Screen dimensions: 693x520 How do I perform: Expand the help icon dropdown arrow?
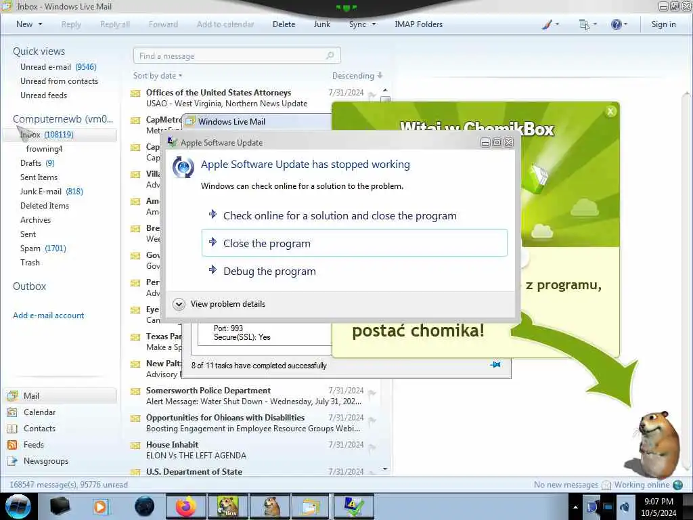point(625,24)
